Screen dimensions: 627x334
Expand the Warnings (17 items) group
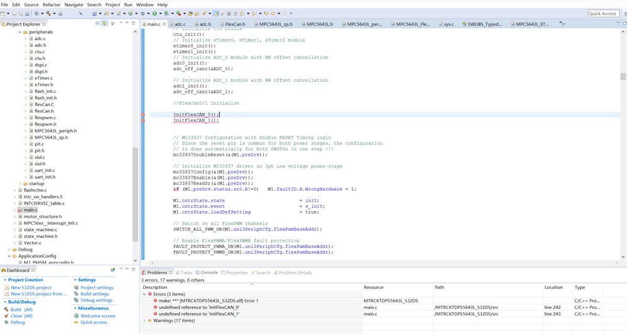[144, 320]
